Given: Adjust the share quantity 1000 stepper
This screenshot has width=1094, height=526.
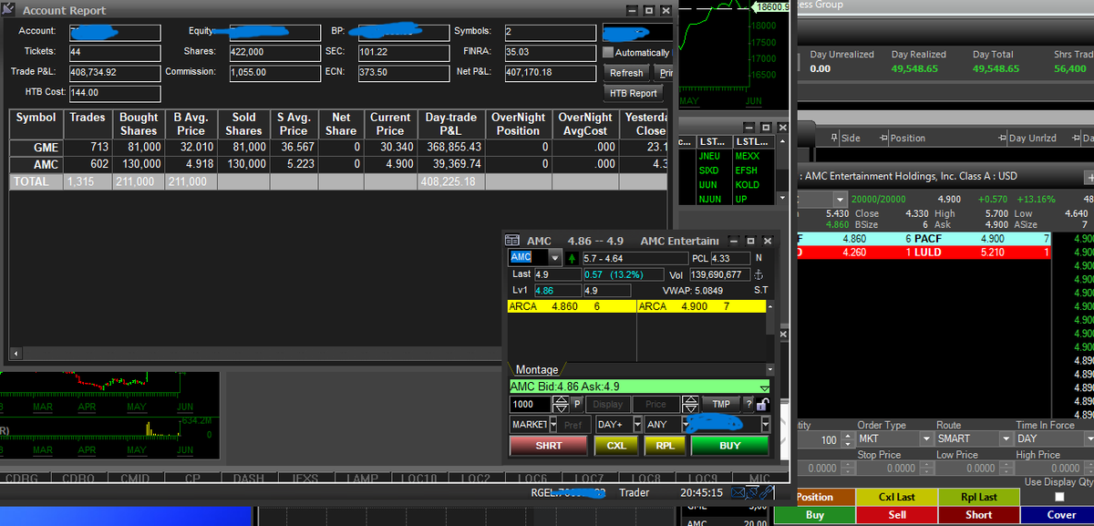Looking at the screenshot, I should 562,405.
